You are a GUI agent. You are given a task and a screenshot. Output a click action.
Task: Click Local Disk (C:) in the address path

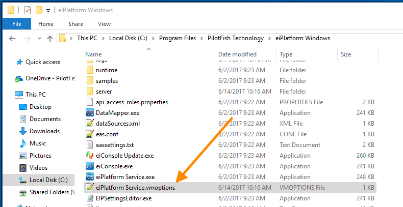128,38
